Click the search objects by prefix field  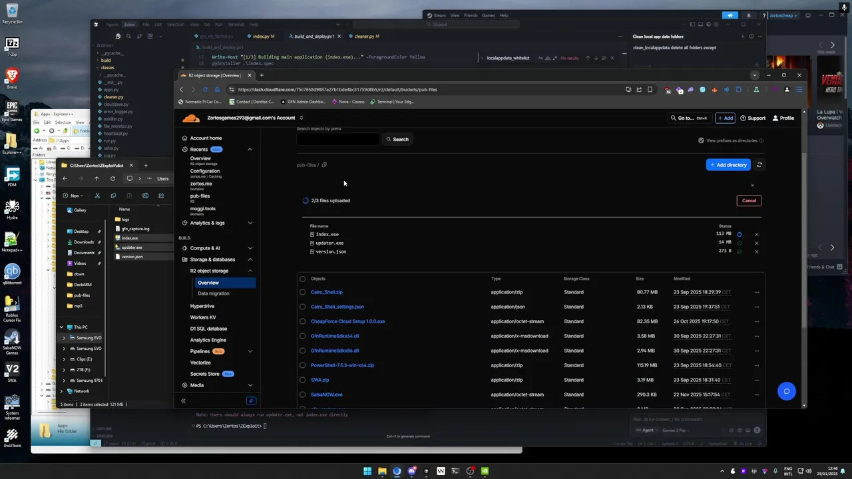pyautogui.click(x=338, y=140)
